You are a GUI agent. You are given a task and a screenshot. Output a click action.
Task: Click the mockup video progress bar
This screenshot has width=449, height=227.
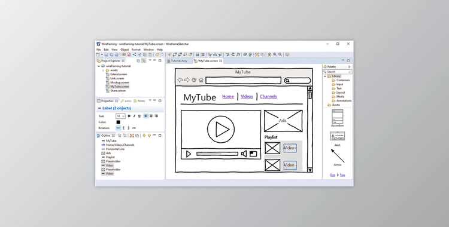click(x=217, y=154)
